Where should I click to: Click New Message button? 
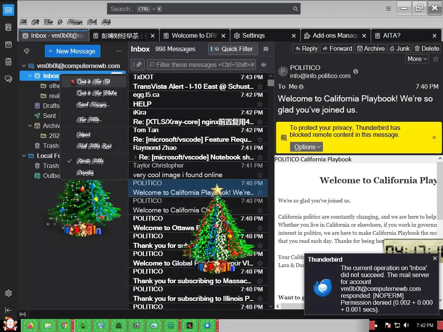(73, 51)
